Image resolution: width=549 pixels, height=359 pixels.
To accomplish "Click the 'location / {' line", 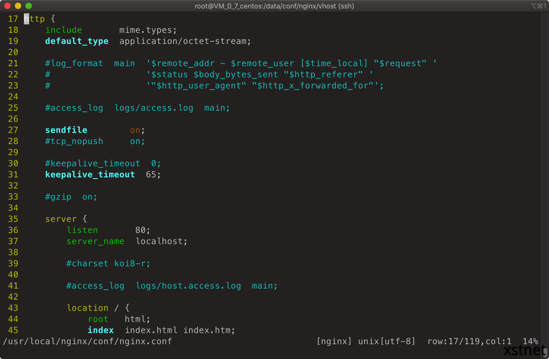I will 98,308.
